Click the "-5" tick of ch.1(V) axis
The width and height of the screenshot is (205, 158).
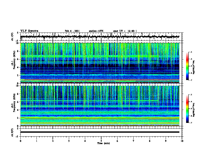[x=17, y=41]
